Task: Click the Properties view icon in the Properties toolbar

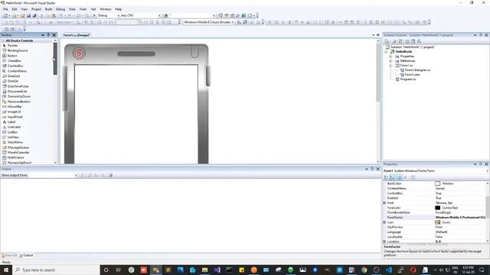Action: tap(400, 177)
